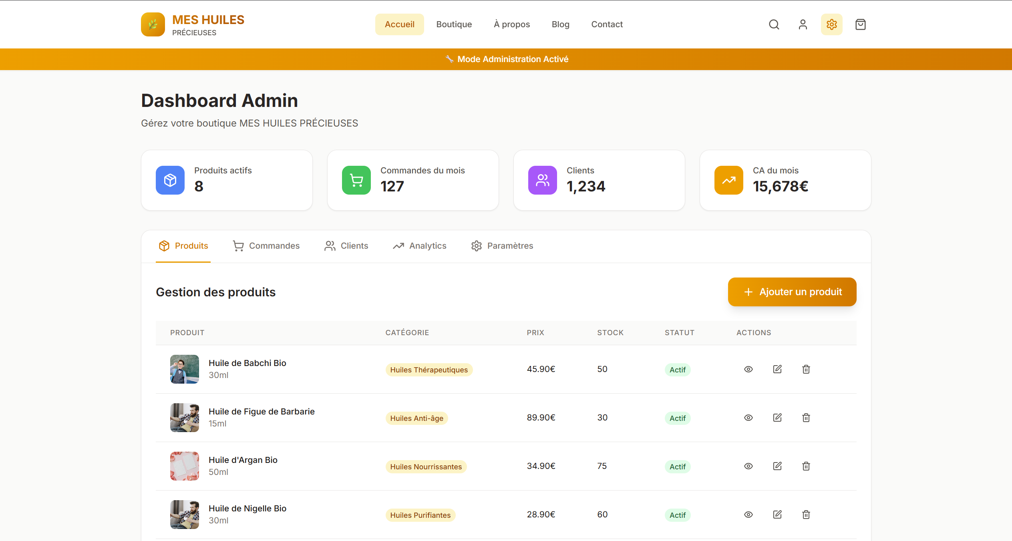The width and height of the screenshot is (1012, 541).
Task: Open the shopping bag cart icon
Action: tap(861, 24)
